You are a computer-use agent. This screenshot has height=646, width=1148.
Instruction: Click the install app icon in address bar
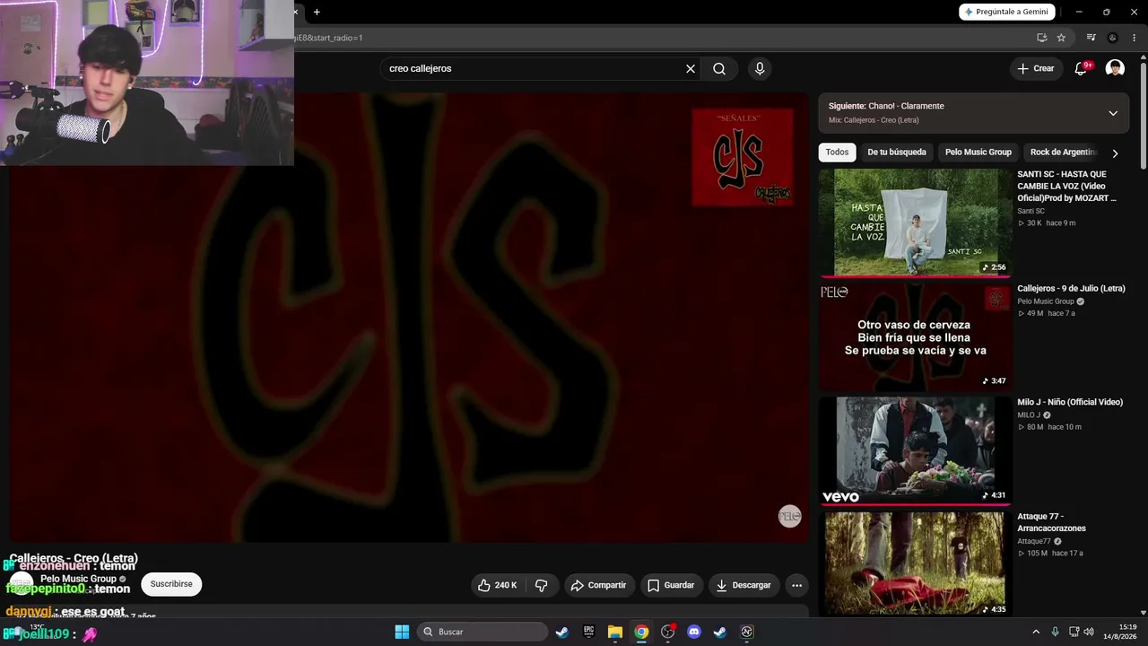pyautogui.click(x=1041, y=38)
